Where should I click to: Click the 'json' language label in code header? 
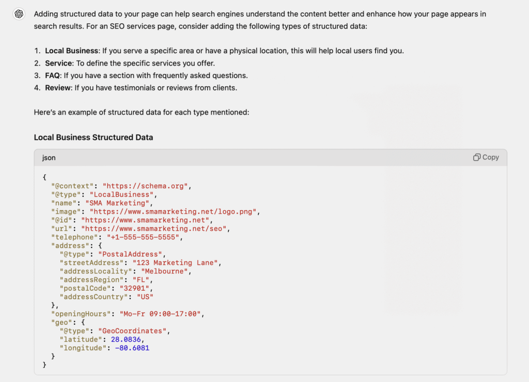[x=49, y=158]
